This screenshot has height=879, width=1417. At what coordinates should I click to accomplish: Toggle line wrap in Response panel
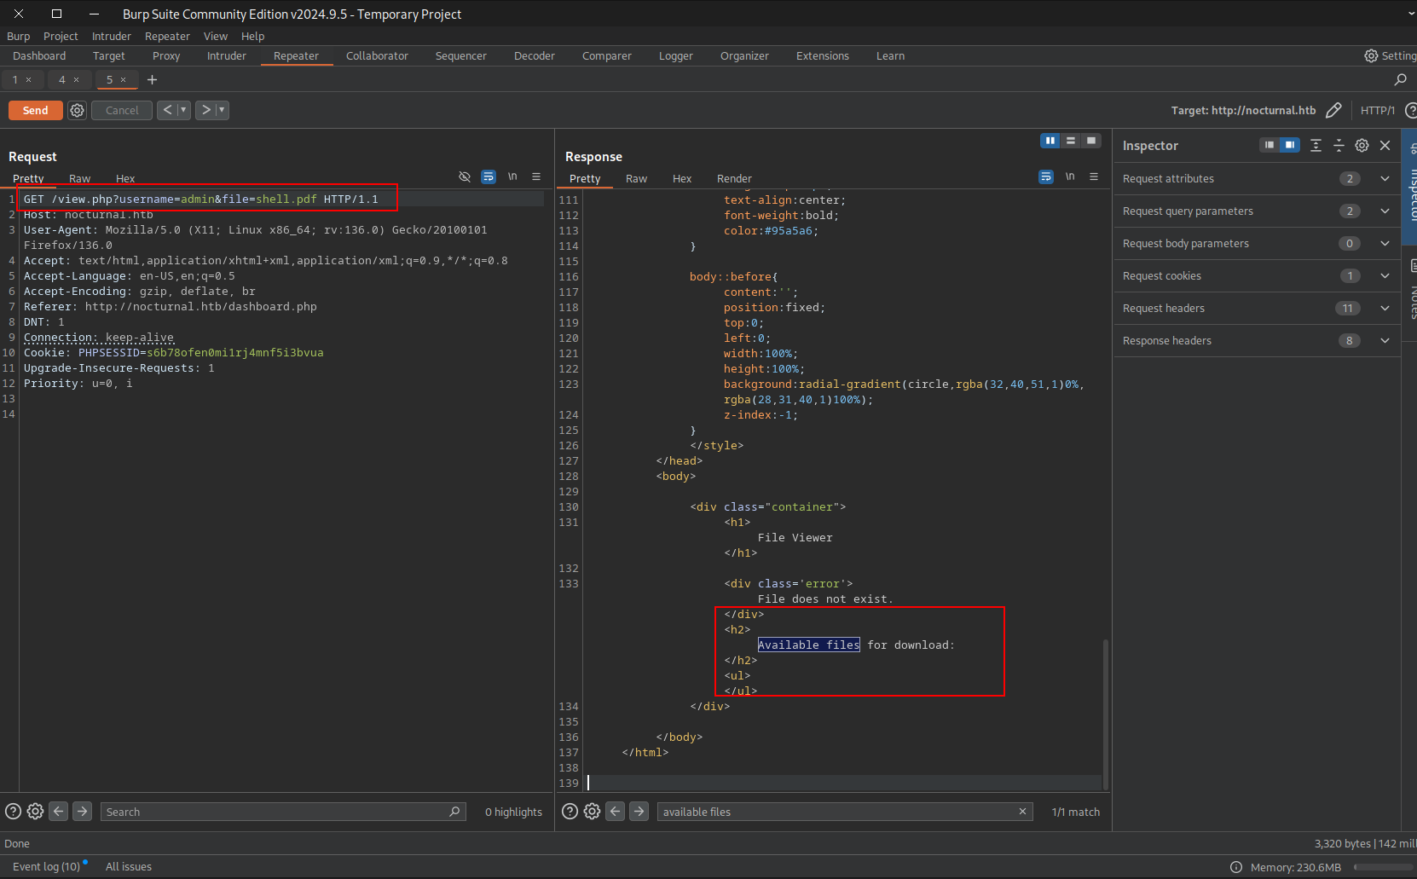pyautogui.click(x=1046, y=176)
